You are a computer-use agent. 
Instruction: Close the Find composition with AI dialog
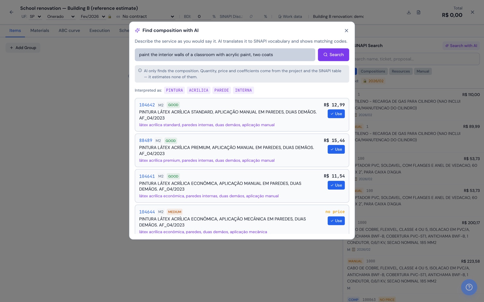click(346, 31)
